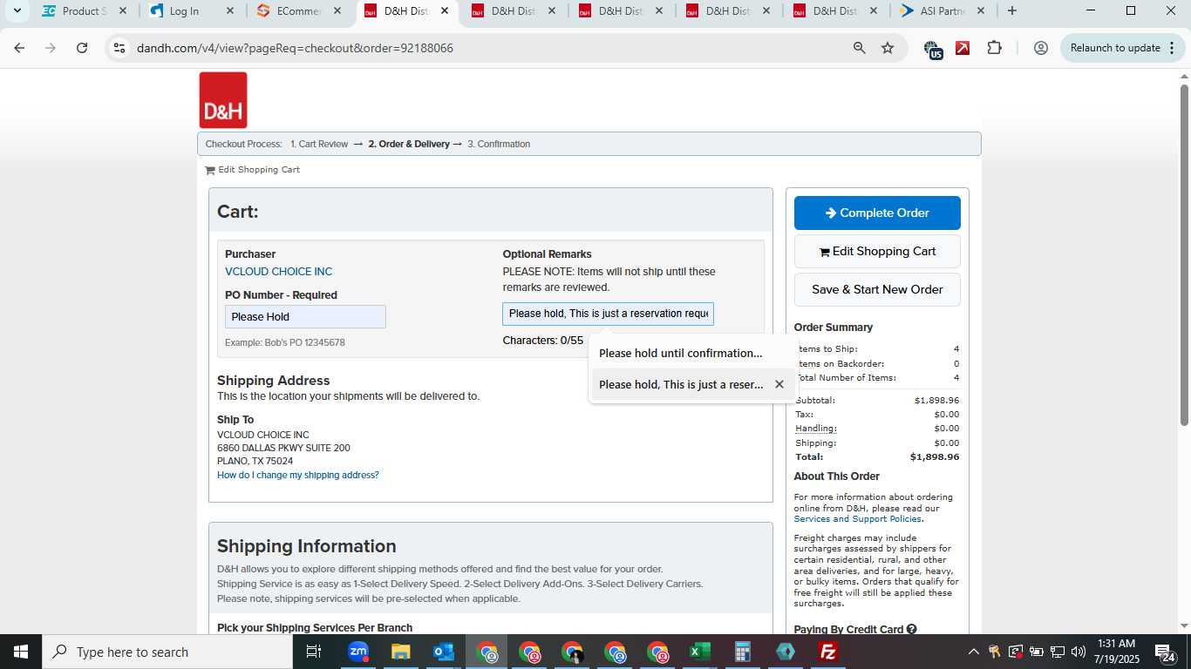
Task: Open File Explorer from the taskbar
Action: 400,652
